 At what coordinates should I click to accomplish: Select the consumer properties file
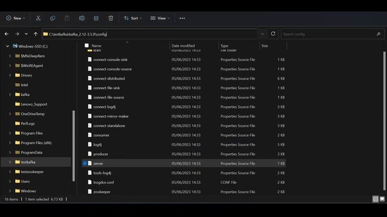click(x=184, y=135)
